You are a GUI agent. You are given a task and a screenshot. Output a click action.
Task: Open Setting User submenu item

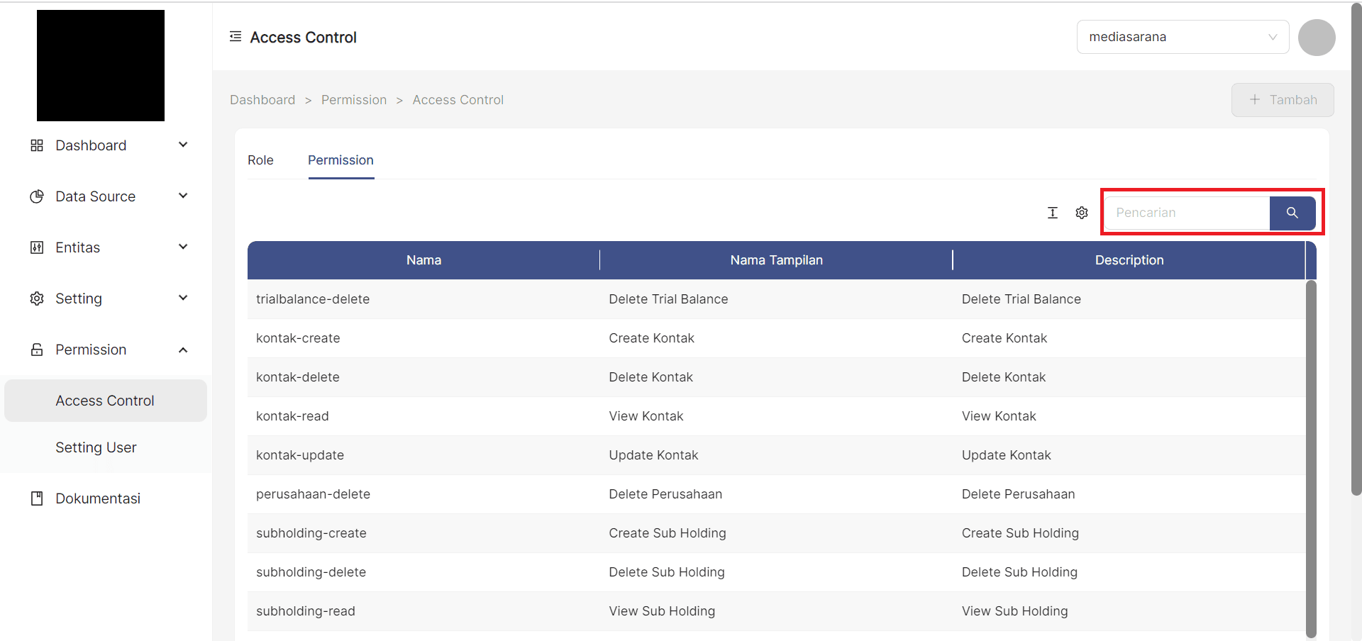click(x=96, y=447)
